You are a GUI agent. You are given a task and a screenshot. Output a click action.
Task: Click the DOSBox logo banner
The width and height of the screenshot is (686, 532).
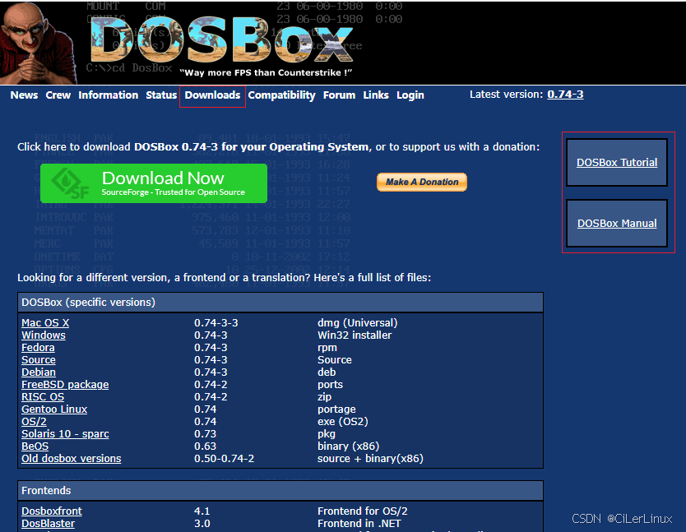(221, 40)
